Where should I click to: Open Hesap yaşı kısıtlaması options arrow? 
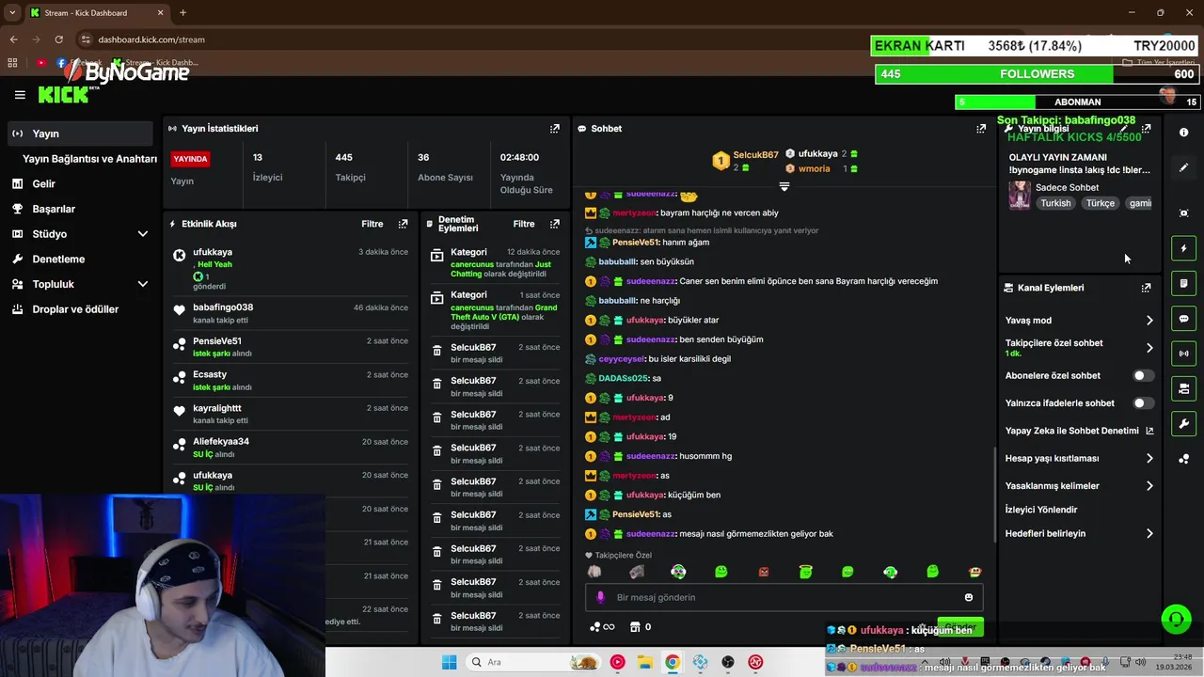pyautogui.click(x=1149, y=458)
